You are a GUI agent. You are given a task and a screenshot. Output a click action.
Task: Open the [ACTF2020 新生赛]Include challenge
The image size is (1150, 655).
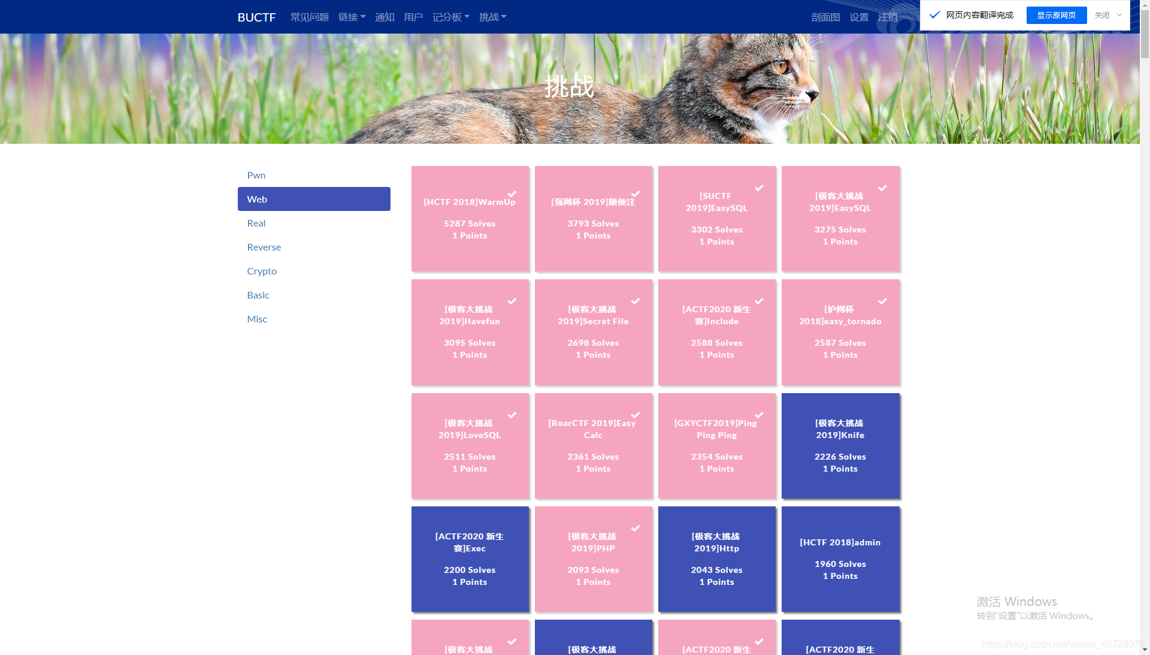coord(717,332)
